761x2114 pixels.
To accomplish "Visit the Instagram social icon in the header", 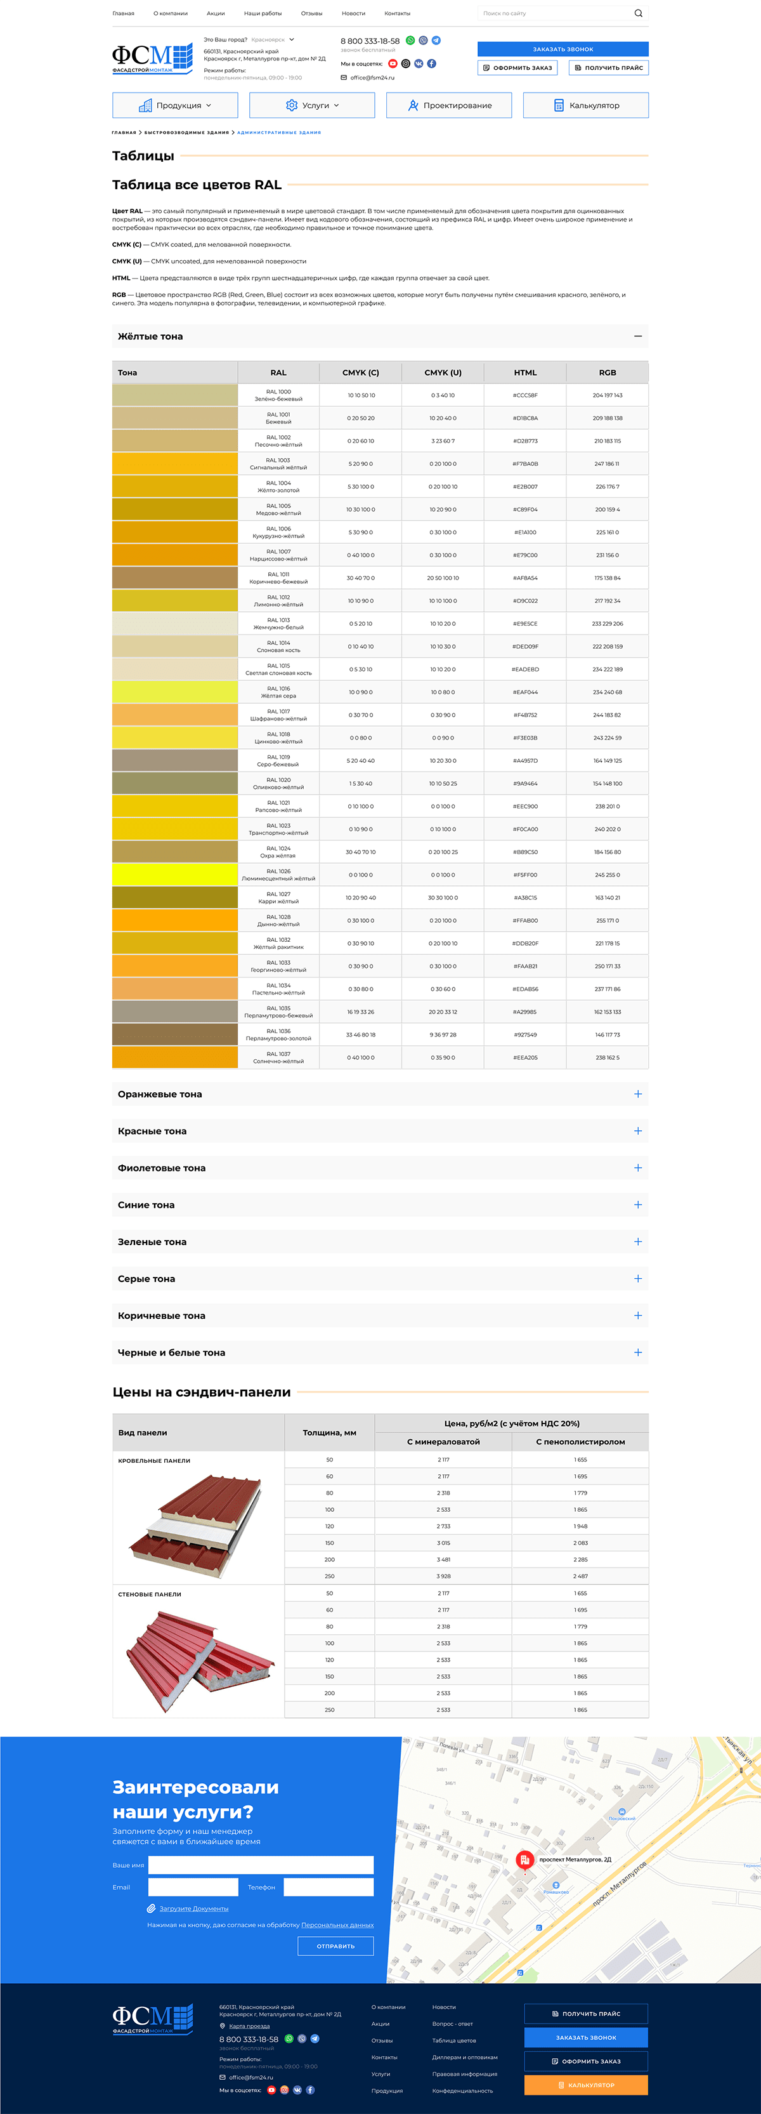I will (x=406, y=63).
